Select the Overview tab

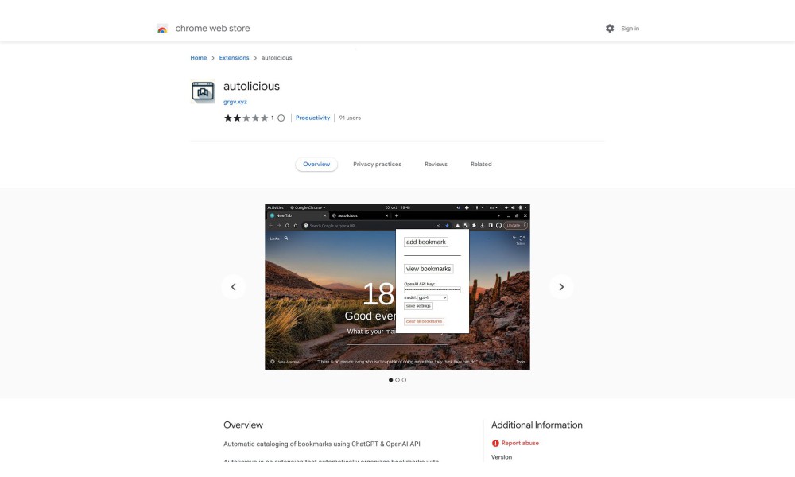point(316,165)
